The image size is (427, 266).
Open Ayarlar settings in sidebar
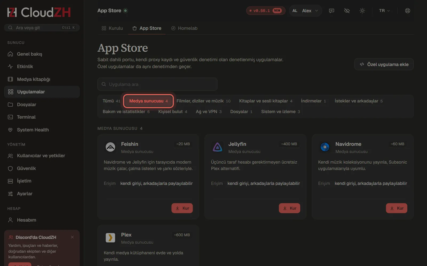(x=42, y=194)
